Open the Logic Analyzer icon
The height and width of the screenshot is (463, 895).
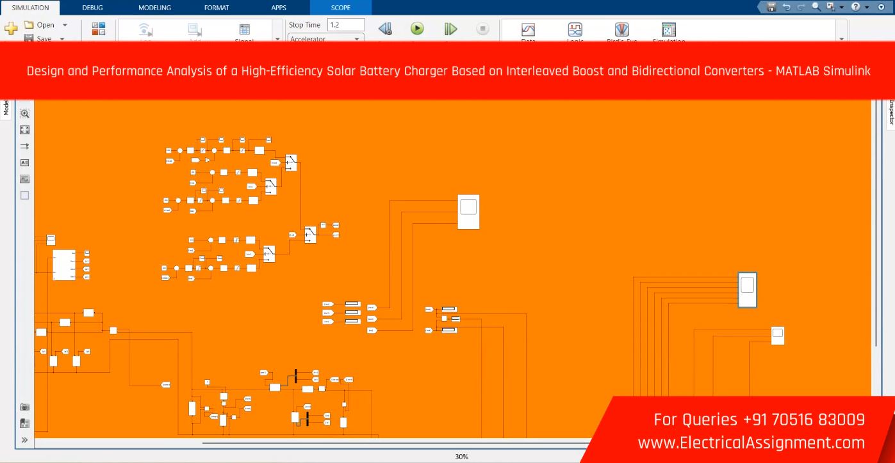point(575,30)
